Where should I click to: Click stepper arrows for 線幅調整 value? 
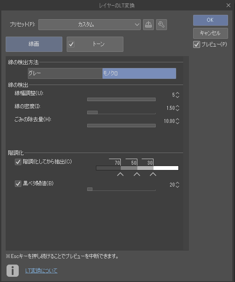(177, 95)
